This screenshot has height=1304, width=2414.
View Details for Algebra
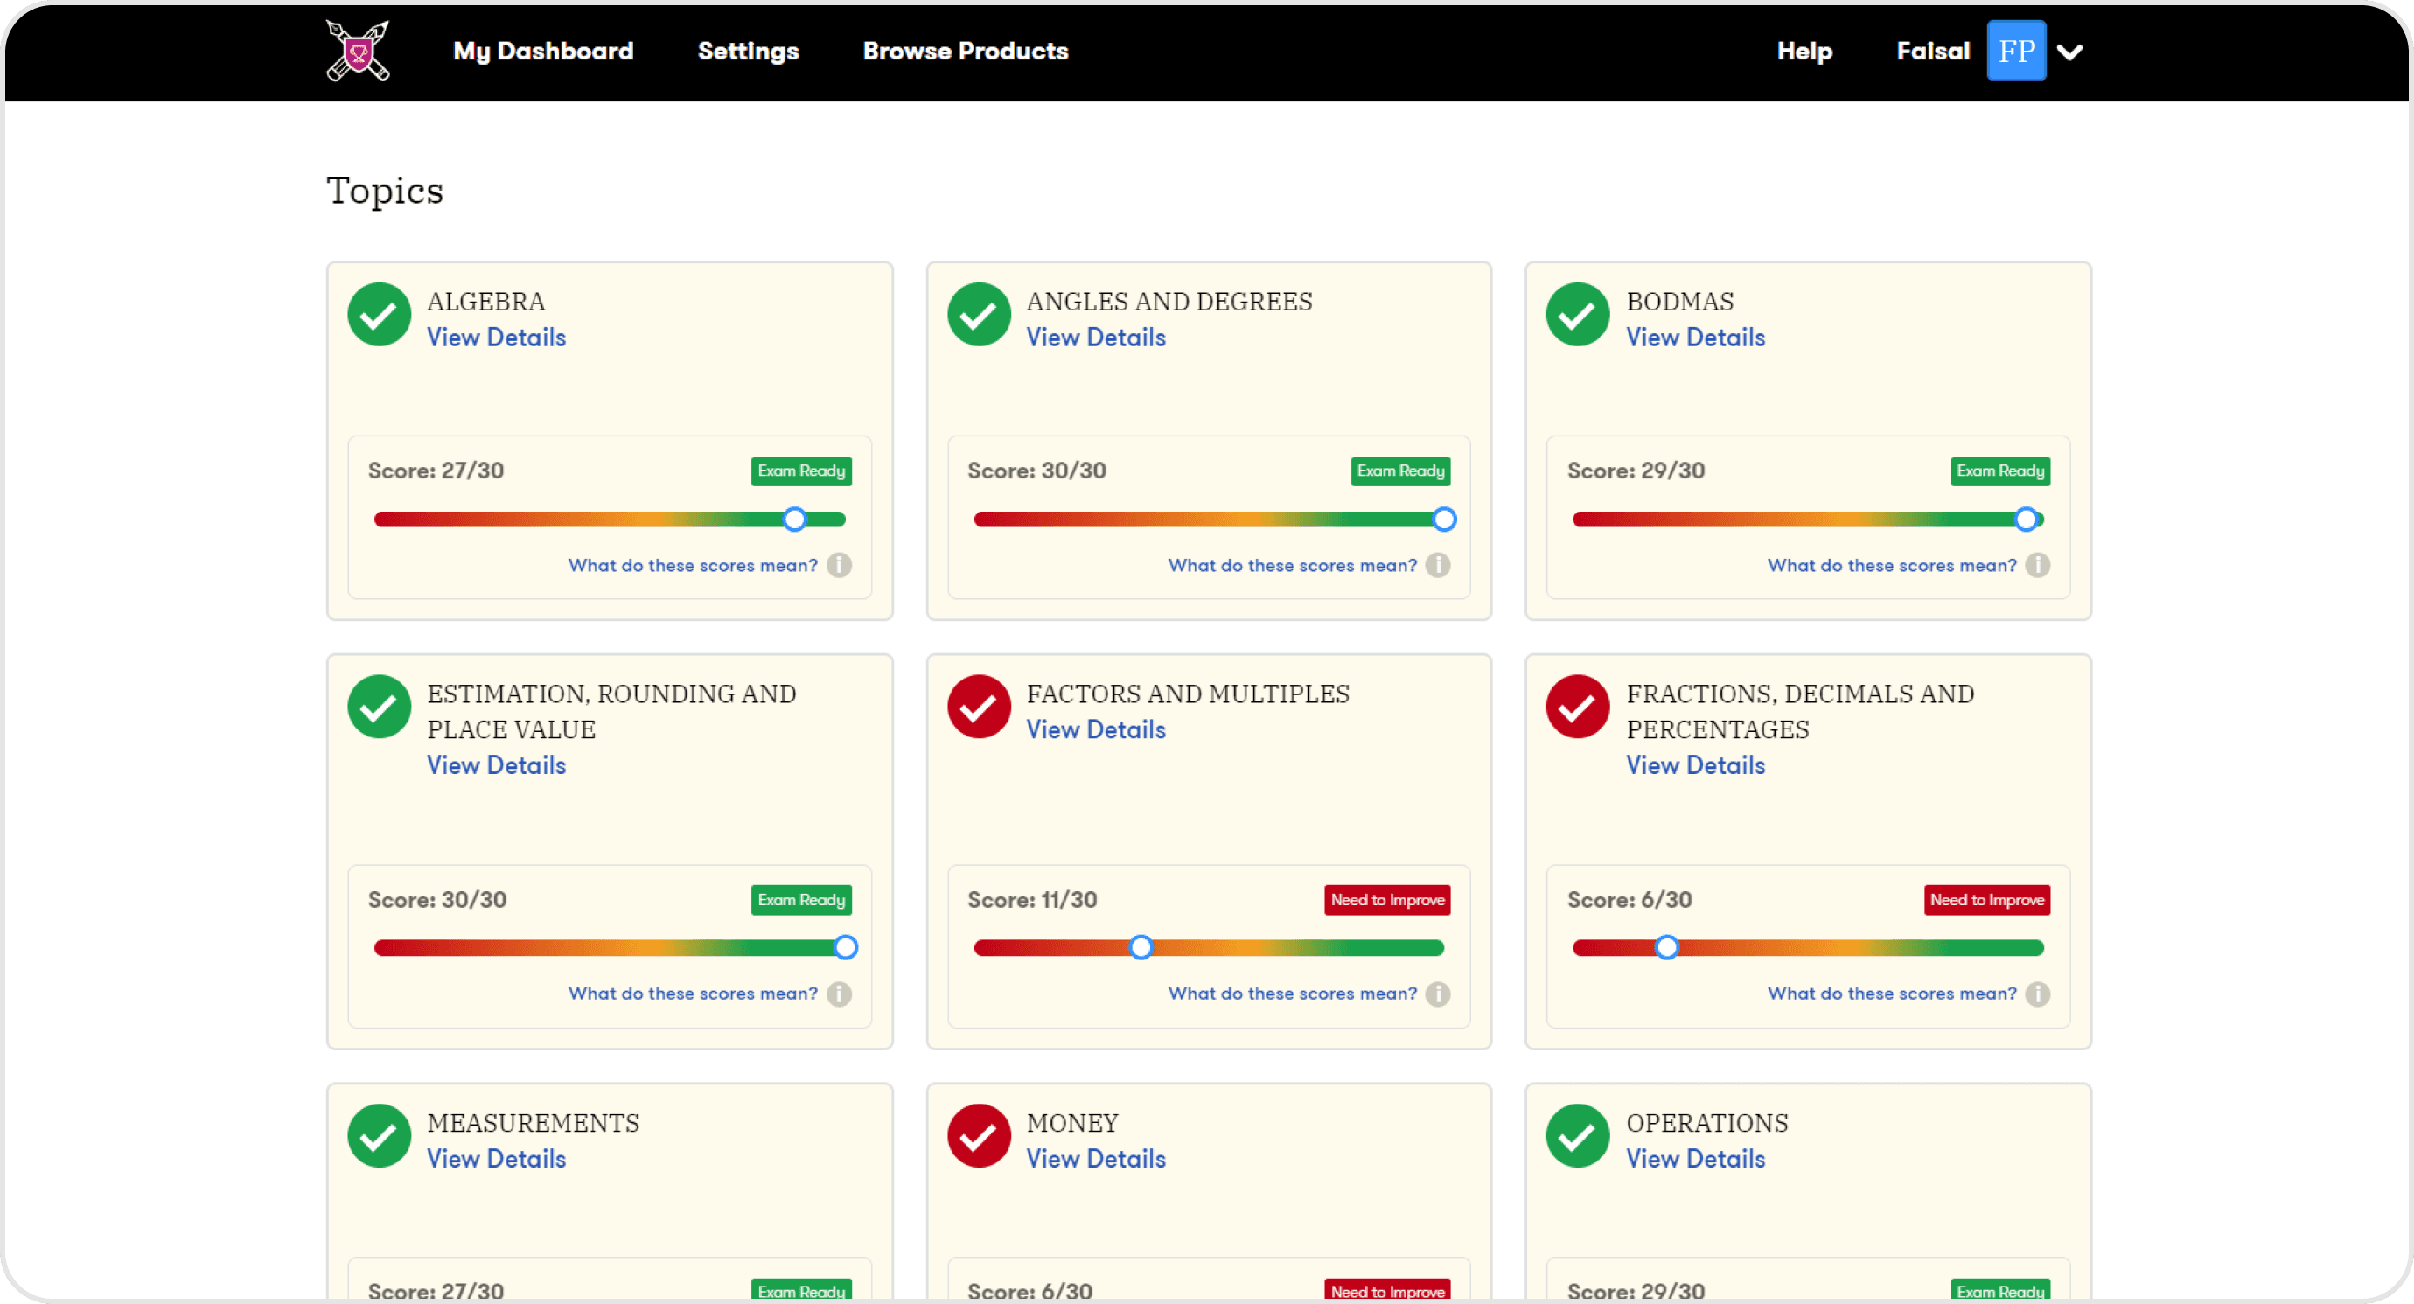click(496, 338)
